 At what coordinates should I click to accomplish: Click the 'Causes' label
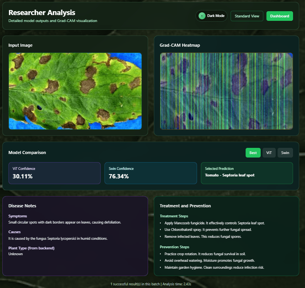click(14, 232)
